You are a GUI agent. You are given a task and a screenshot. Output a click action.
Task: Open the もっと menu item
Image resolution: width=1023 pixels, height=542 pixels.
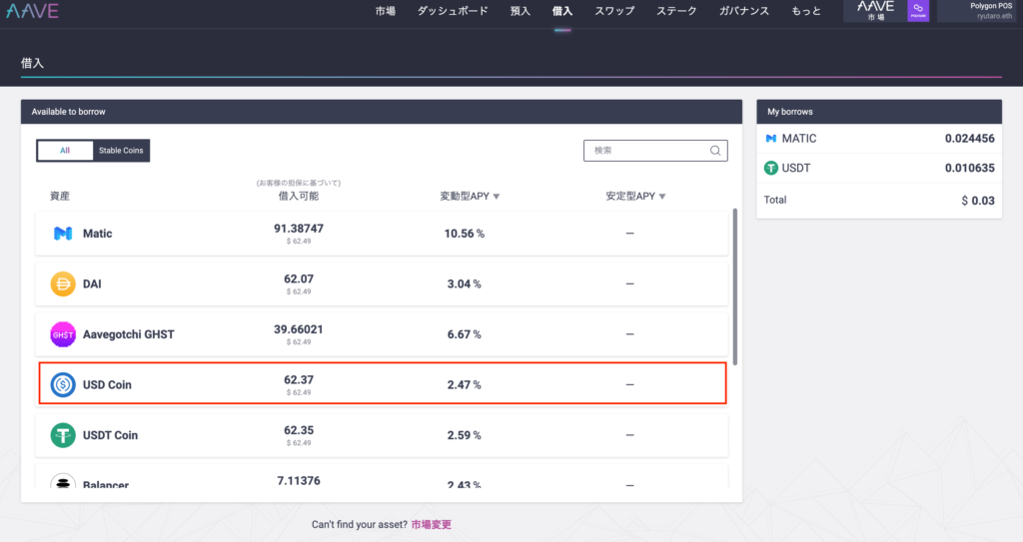806,11
